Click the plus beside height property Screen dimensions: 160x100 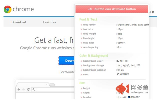click(81, 88)
